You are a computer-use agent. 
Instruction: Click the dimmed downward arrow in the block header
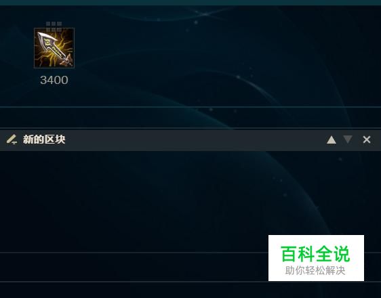(x=348, y=140)
